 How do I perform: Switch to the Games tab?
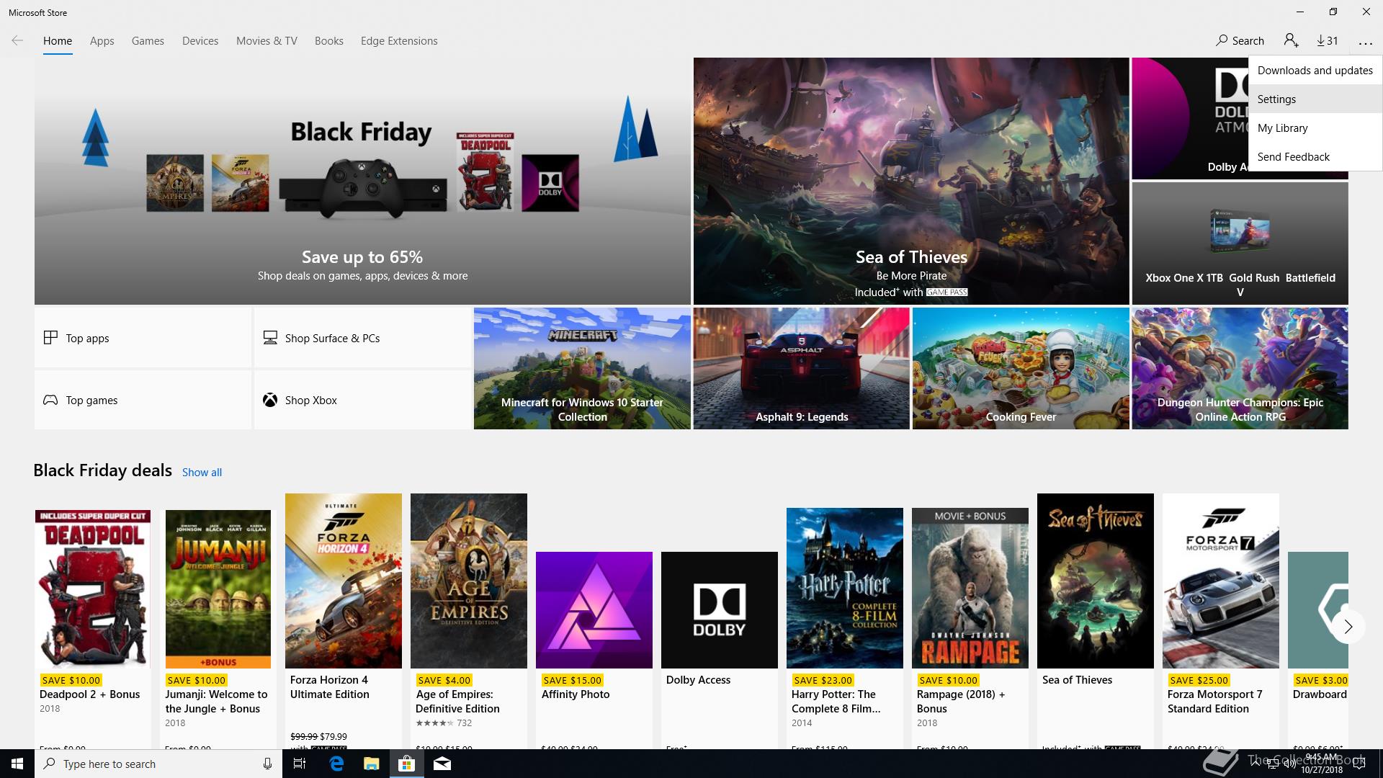click(148, 41)
